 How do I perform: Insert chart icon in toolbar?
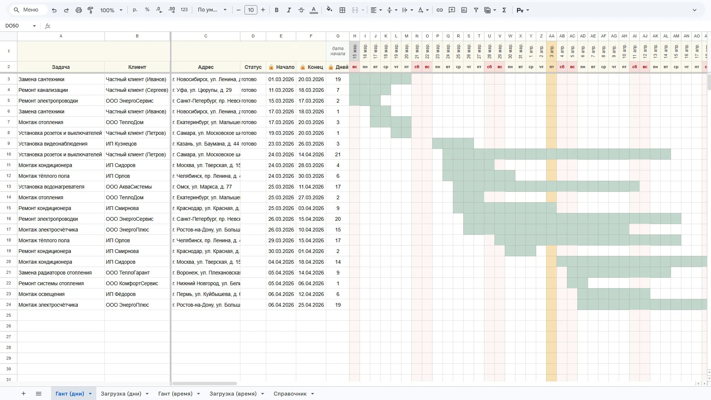coord(464,10)
